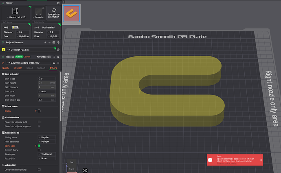Viewport: 281px width, 173px height.
Task: Open Project Filaments settings gear
Action: coord(58,42)
